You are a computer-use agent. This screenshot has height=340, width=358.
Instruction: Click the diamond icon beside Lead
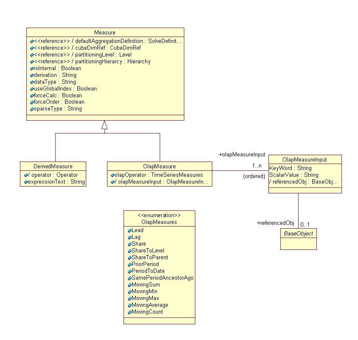pos(130,230)
